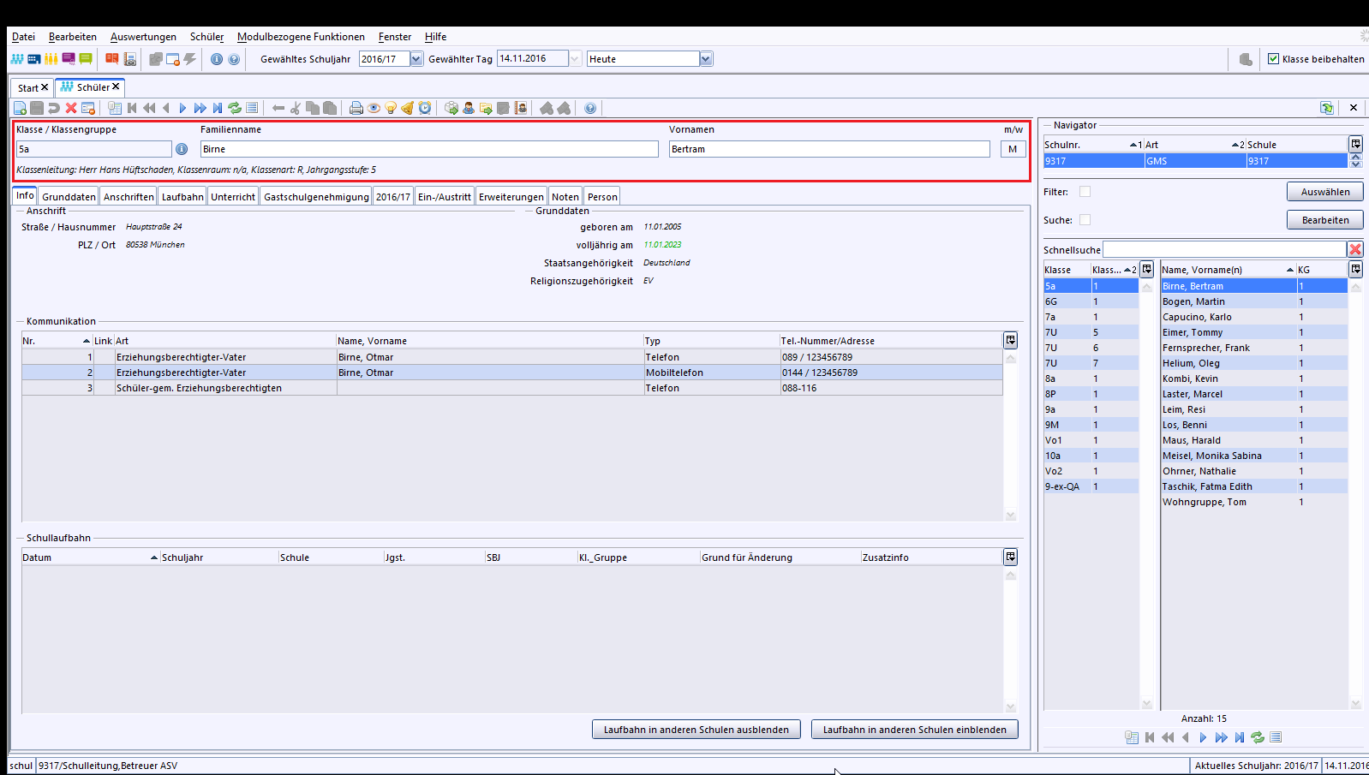Jump to last record in Schüler toolbar
The height and width of the screenshot is (775, 1369).
click(x=218, y=108)
